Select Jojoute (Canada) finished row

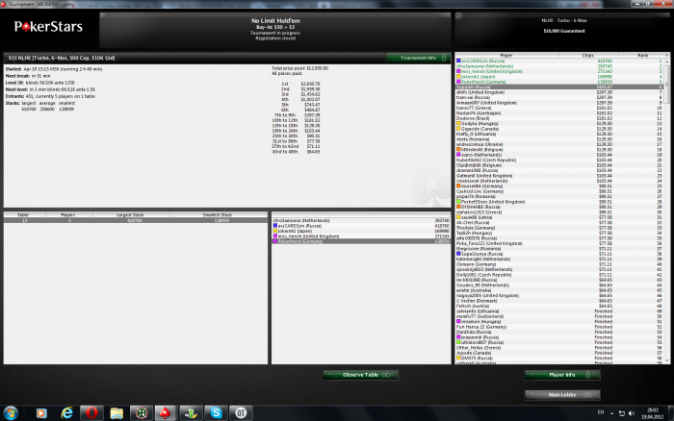point(560,353)
